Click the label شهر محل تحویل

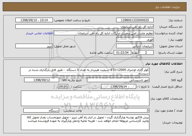coord(65,46)
